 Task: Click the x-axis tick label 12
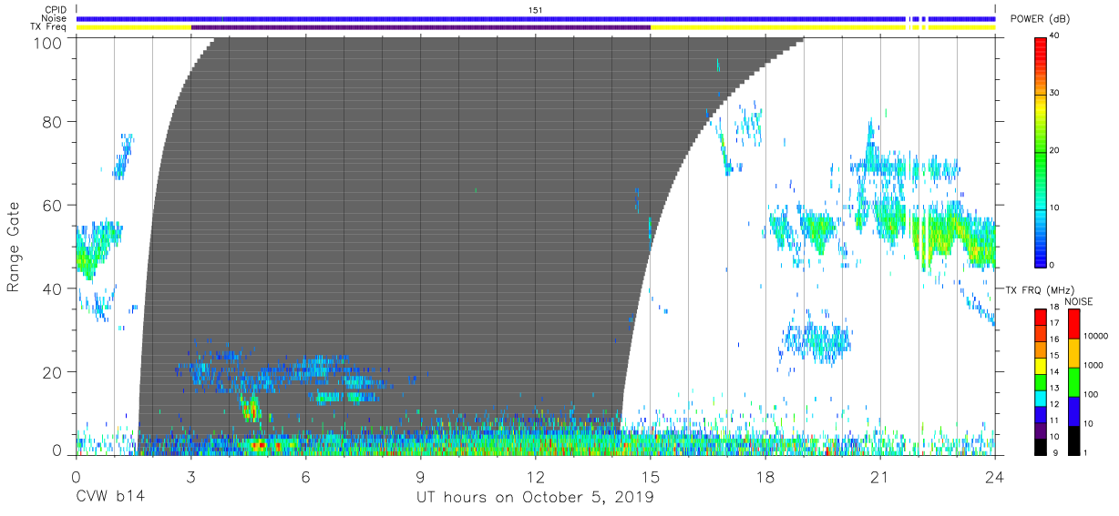pos(535,476)
